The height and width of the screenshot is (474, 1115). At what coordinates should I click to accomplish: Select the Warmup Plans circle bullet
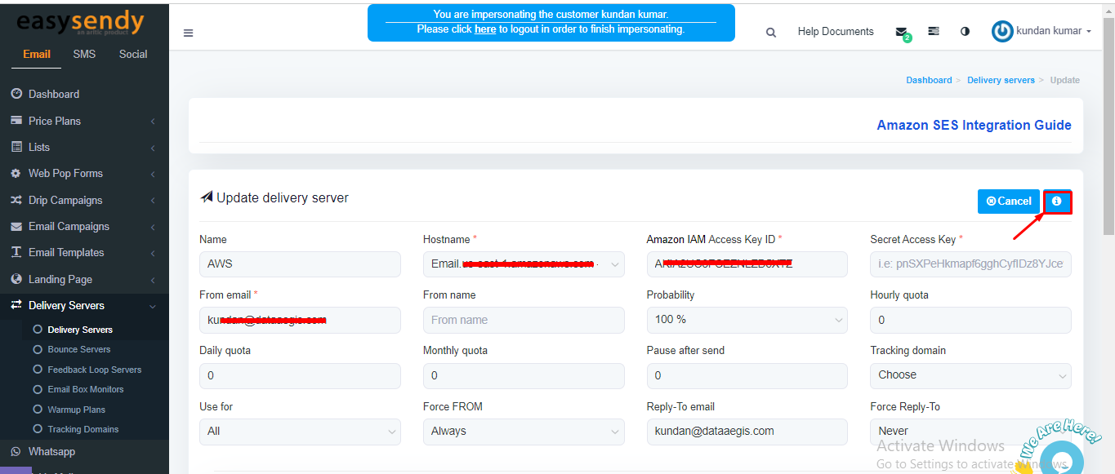tap(37, 410)
